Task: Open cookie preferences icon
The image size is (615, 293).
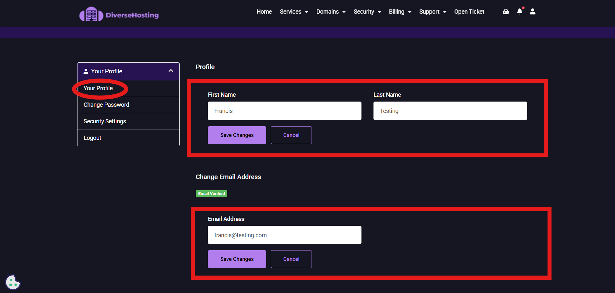Action: pos(13,282)
